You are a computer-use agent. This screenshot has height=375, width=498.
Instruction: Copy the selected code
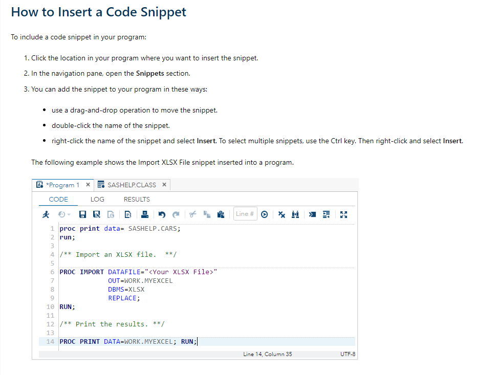[207, 214]
